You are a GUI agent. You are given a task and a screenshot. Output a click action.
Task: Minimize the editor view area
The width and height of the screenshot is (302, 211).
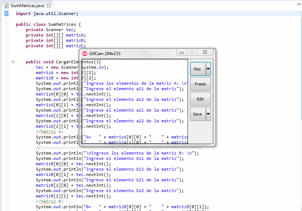pyautogui.click(x=299, y=4)
